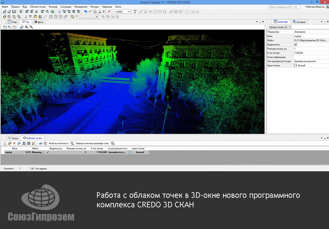
Task: Click the Компакт status bar entry
Action: 9,169
